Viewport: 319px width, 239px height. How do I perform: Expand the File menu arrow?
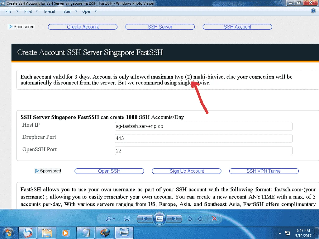(x=17, y=12)
